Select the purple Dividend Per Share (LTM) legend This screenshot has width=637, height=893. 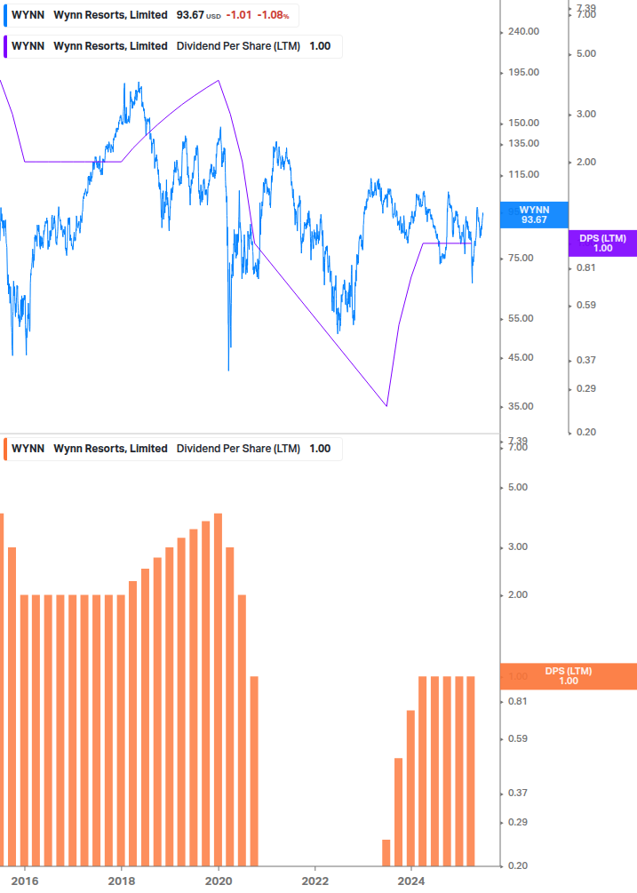point(172,47)
